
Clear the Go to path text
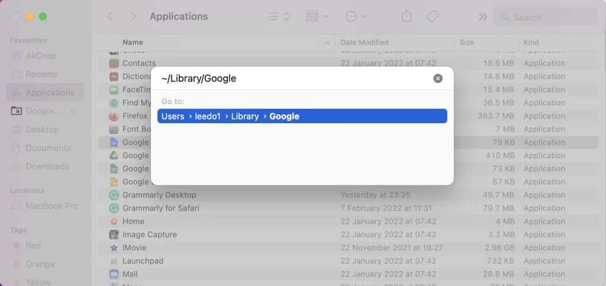click(x=438, y=78)
